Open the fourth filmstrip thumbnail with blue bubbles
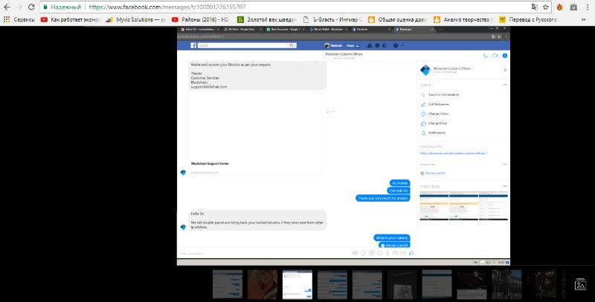The height and width of the screenshot is (302, 595). pyautogui.click(x=332, y=284)
